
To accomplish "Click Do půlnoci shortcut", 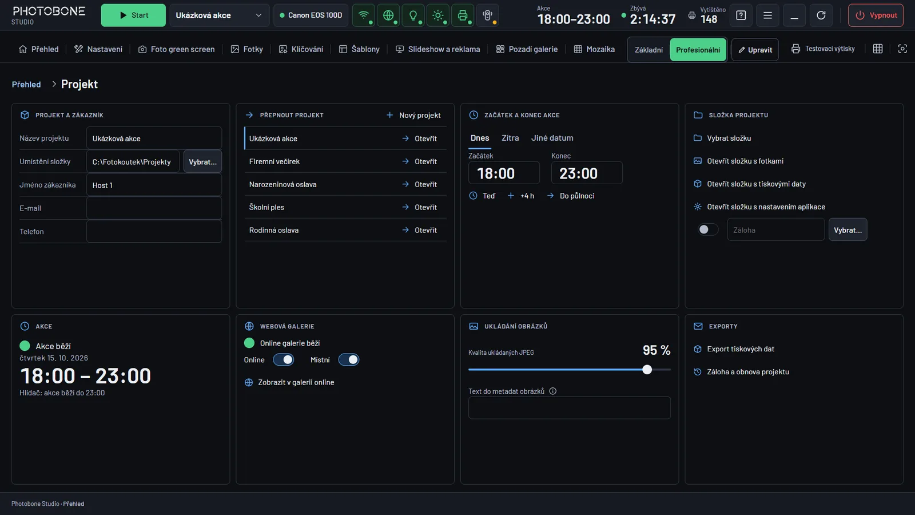I will click(x=571, y=196).
